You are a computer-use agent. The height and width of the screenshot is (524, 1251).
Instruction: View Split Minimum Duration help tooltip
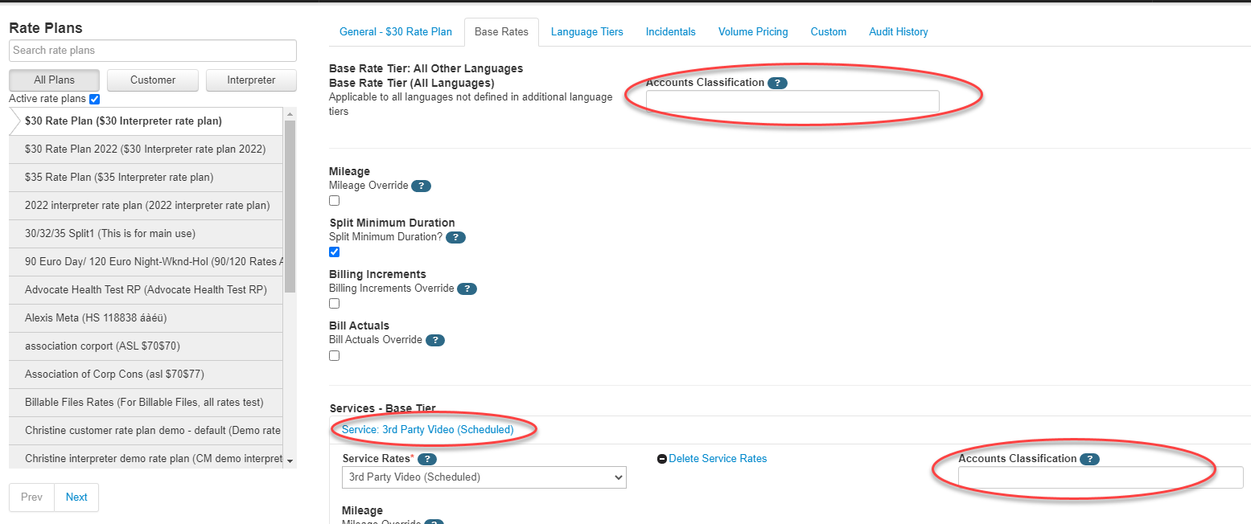455,237
